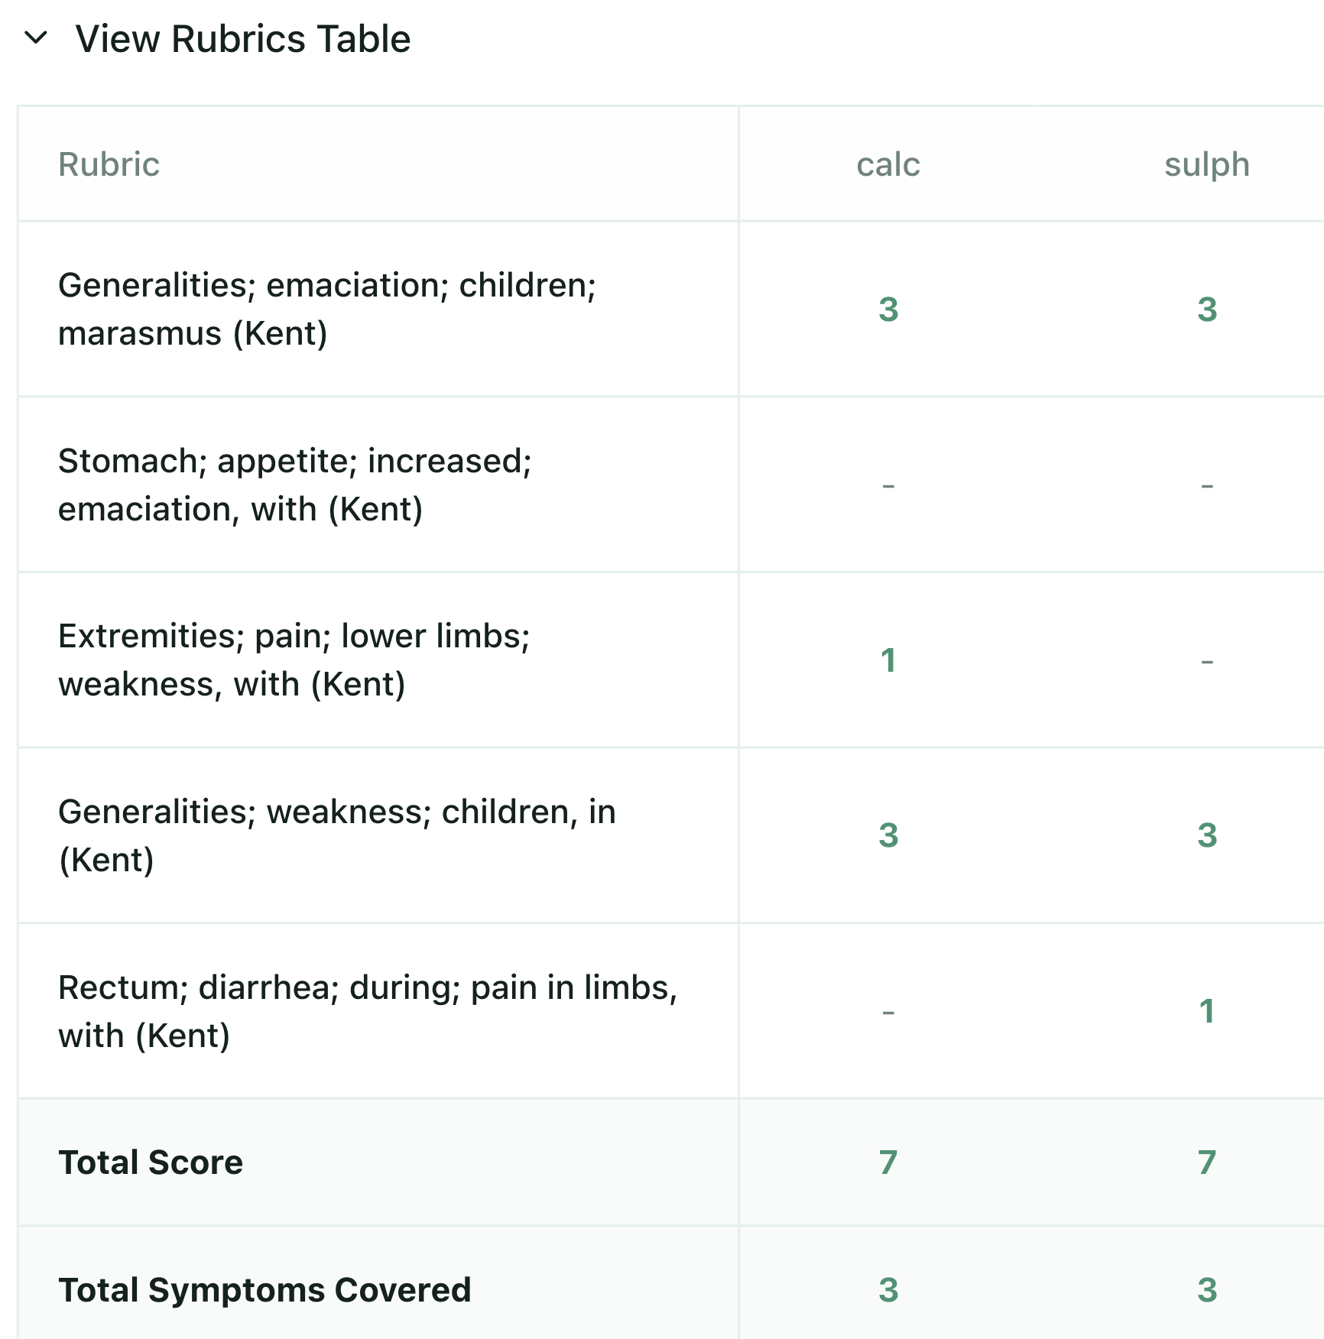
Task: Click sulph score 1 for diarrhea rubric
Action: coord(1206,1011)
